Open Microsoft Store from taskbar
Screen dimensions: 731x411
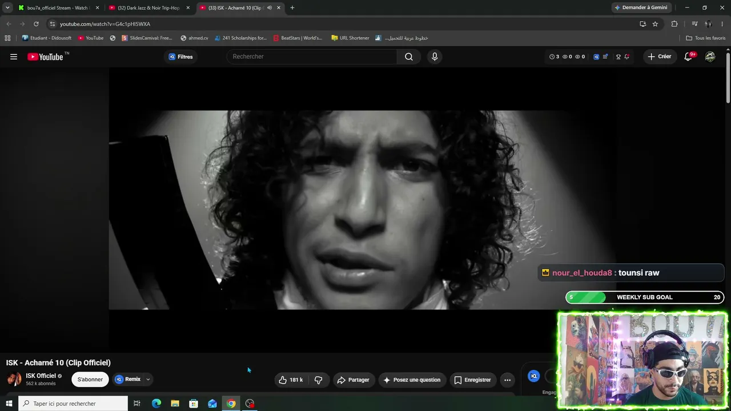point(194,404)
